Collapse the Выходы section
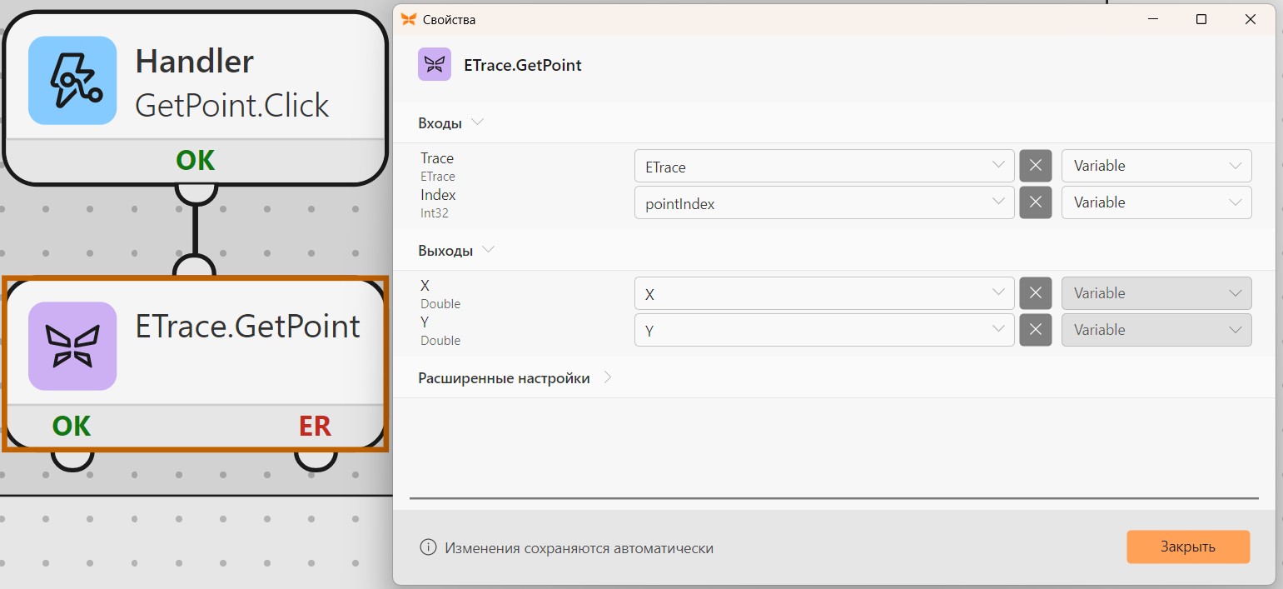 [489, 250]
